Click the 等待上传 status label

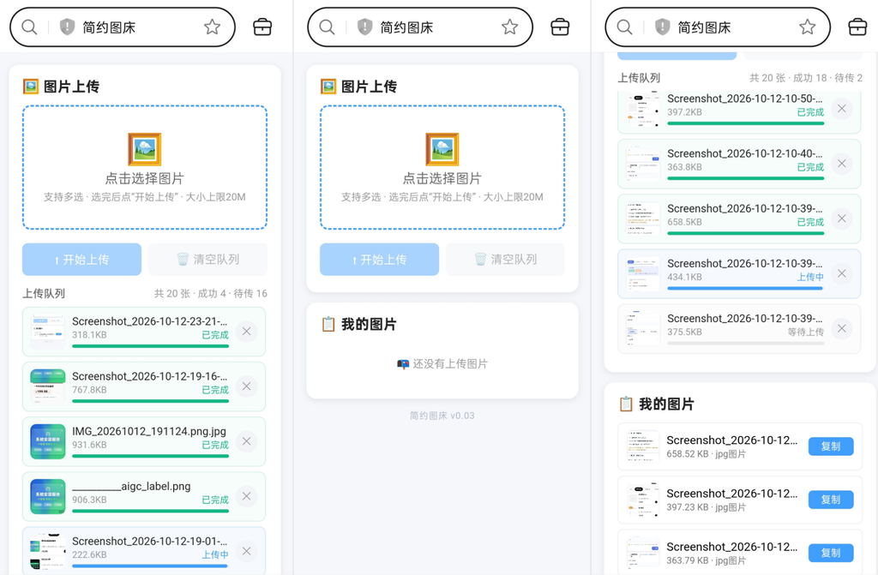[x=806, y=332]
